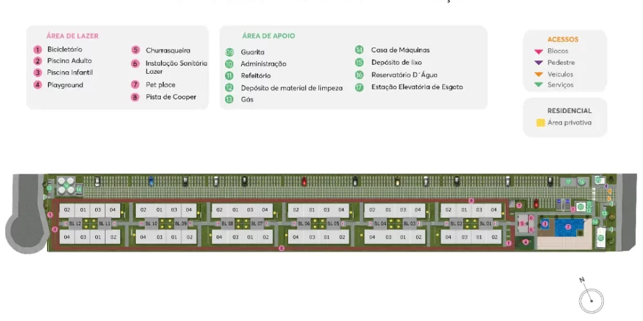This screenshot has height=321, width=643.
Task: Click the ÁREA DE APOIO legend heading
Action: pos(269,36)
